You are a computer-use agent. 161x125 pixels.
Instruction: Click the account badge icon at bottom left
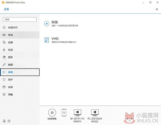(x=4, y=121)
